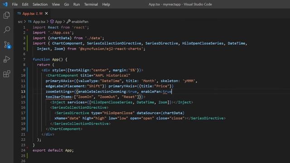Image resolution: width=290 pixels, height=163 pixels.
Task: Click 'App.tsx' in the breadcrumb path
Action: tap(39, 22)
